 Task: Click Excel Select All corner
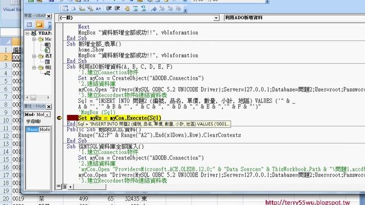pos(6,42)
